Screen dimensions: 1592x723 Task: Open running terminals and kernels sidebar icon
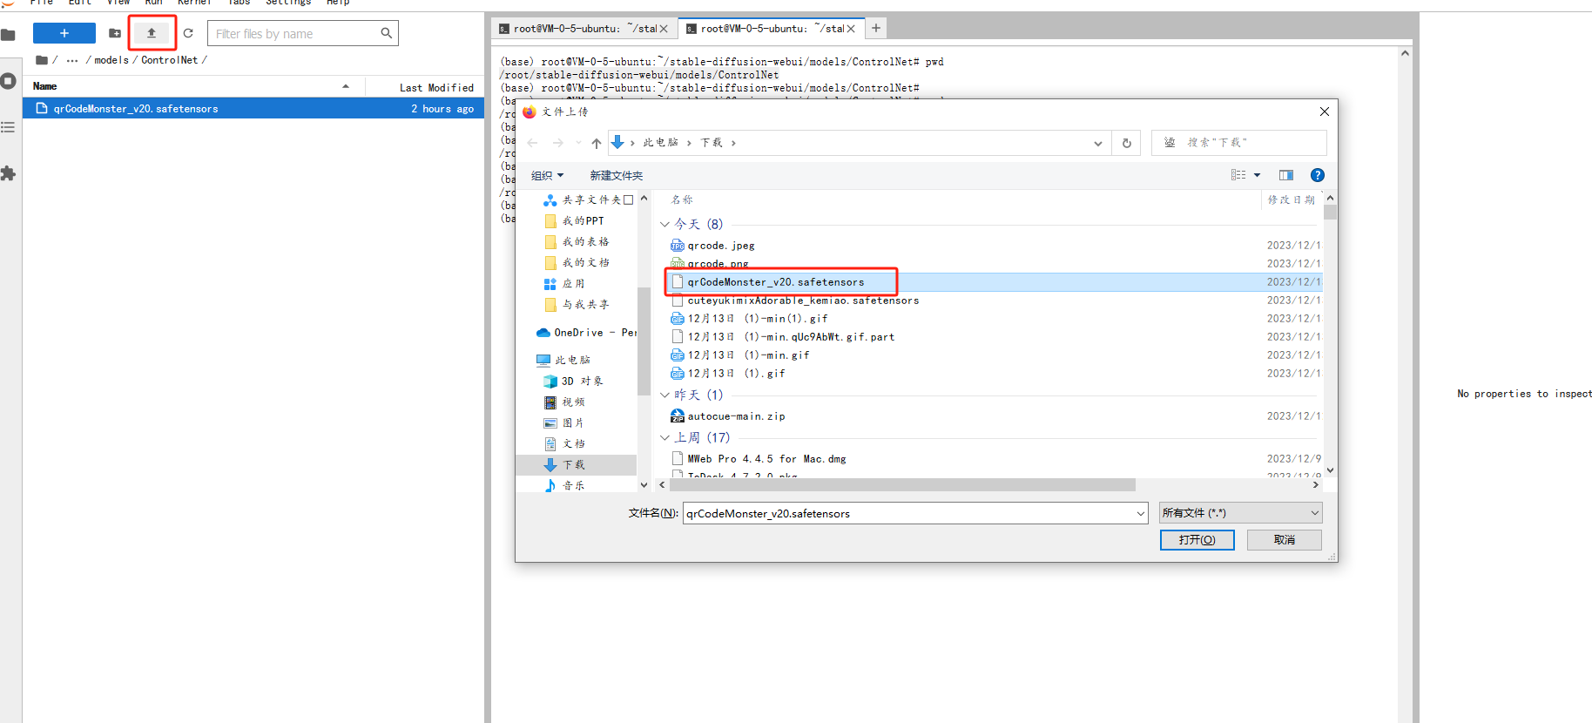point(9,81)
